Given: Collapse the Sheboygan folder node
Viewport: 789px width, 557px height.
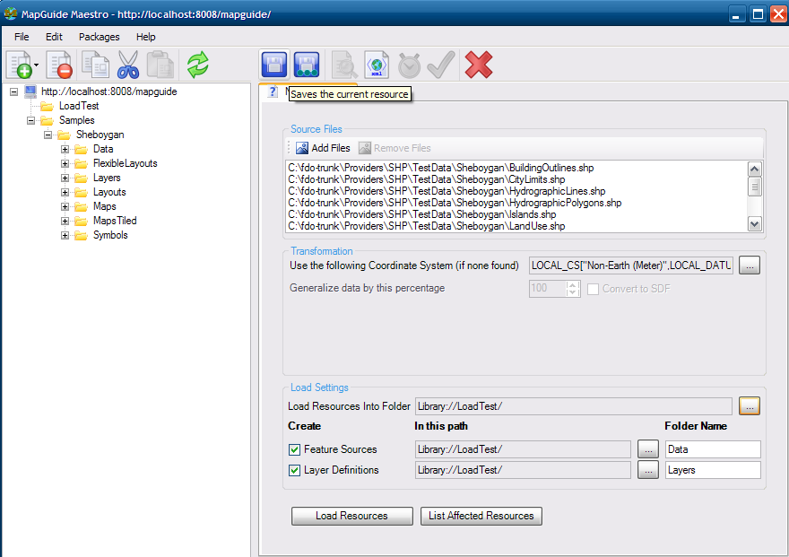Looking at the screenshot, I should click(x=48, y=135).
